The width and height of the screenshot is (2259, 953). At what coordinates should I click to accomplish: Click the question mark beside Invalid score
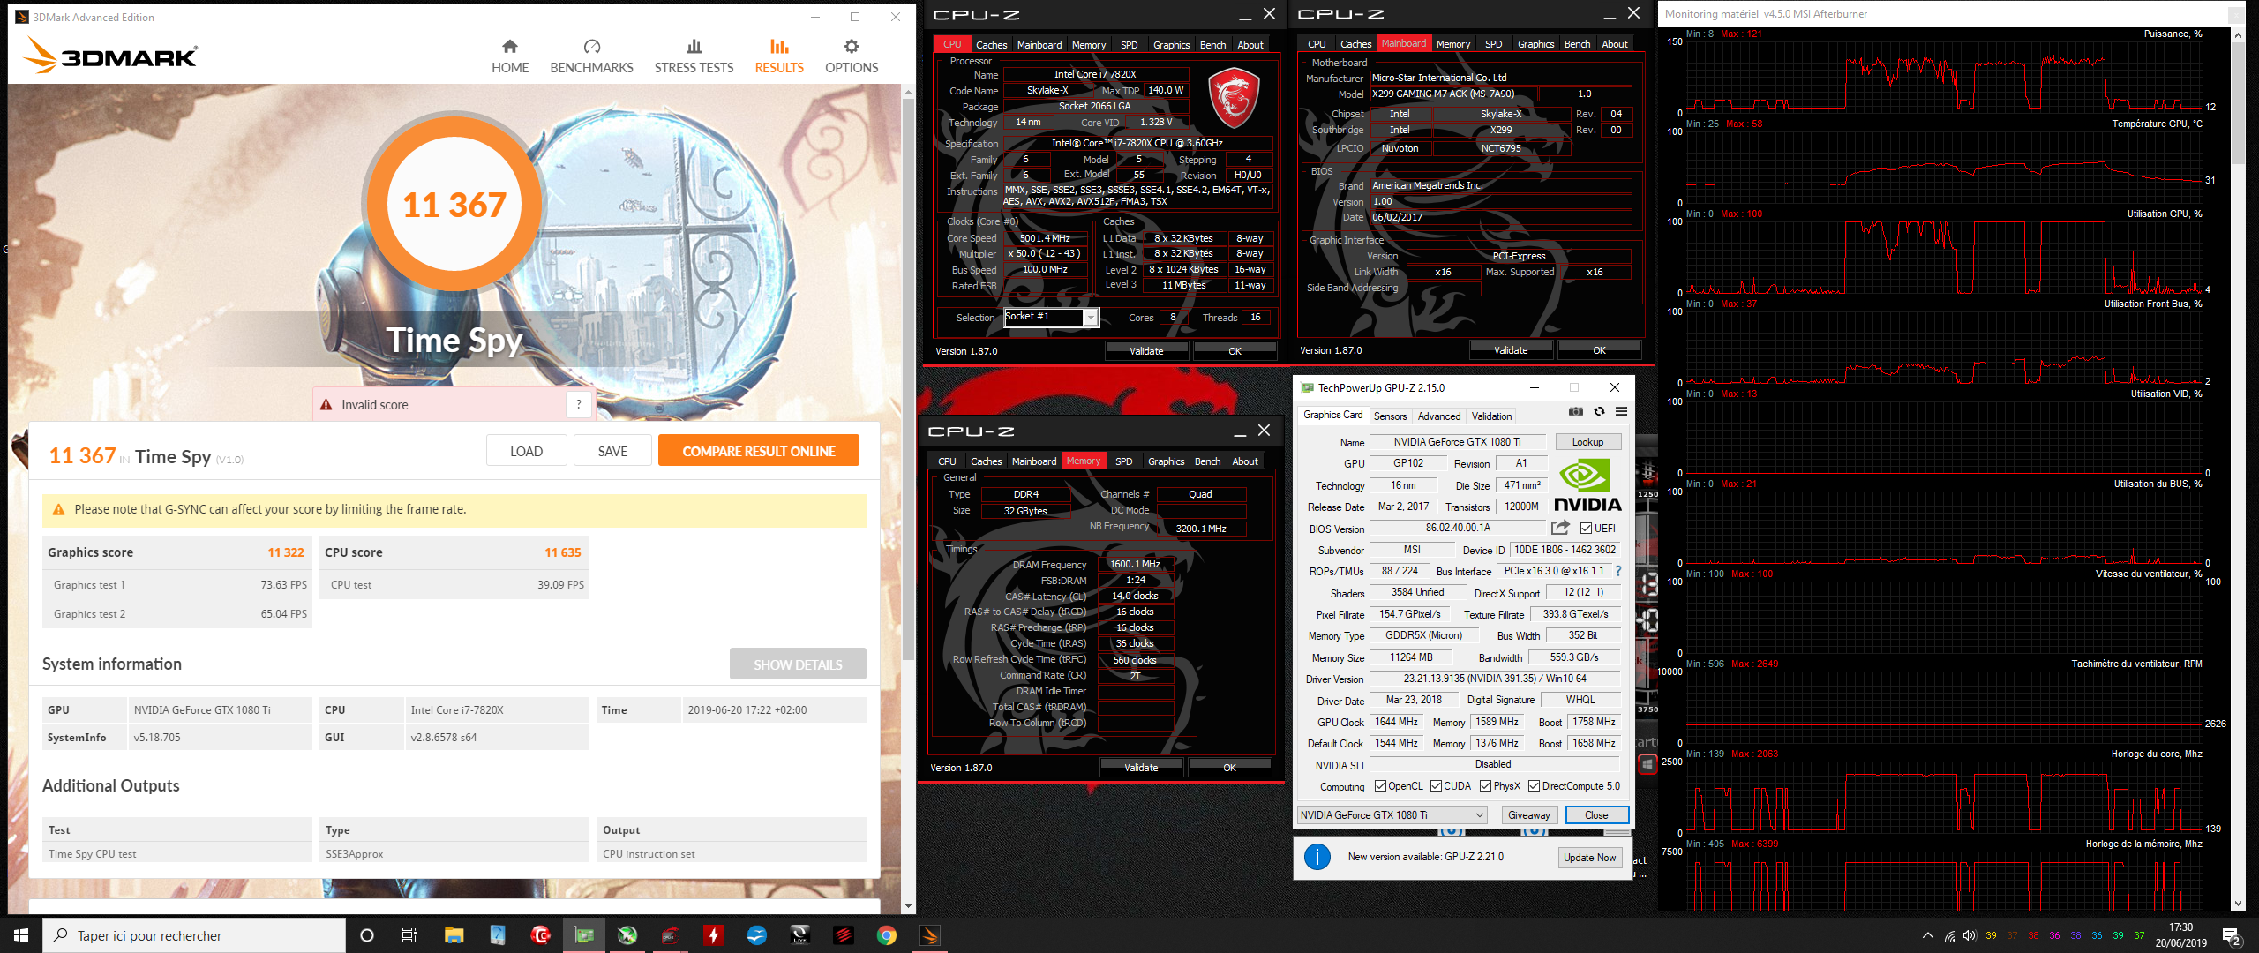[x=579, y=405]
